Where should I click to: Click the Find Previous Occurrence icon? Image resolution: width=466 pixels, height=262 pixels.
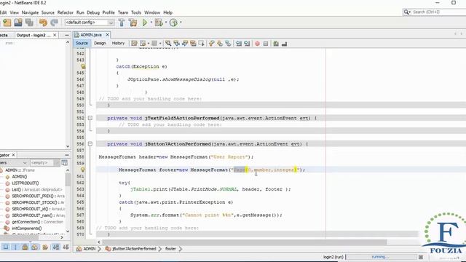point(176,44)
